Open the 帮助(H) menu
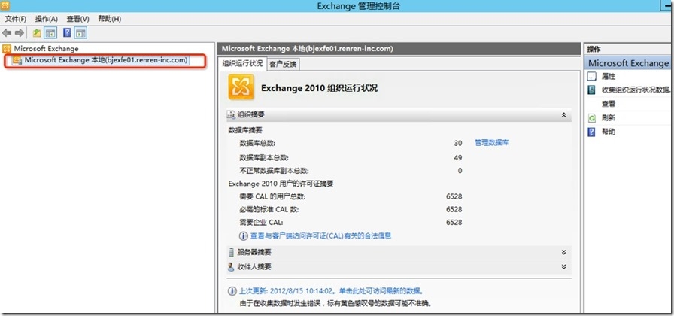This screenshot has height=316, width=674. click(x=110, y=19)
